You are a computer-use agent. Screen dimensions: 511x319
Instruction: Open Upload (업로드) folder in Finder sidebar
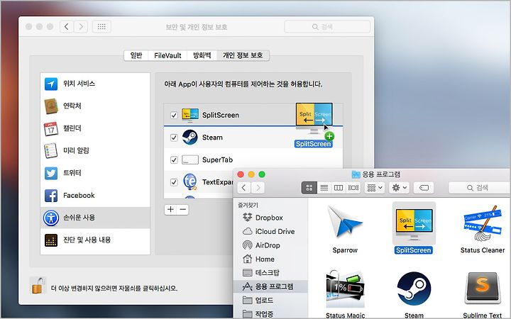click(x=270, y=300)
